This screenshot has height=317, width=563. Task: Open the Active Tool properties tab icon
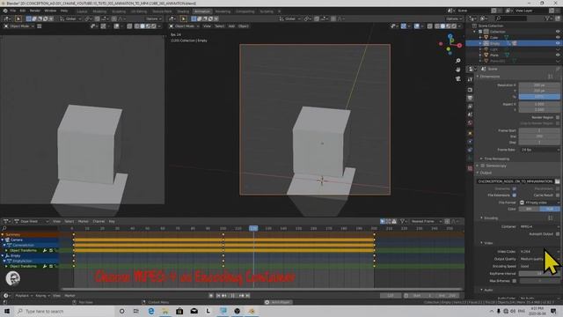coord(471,79)
